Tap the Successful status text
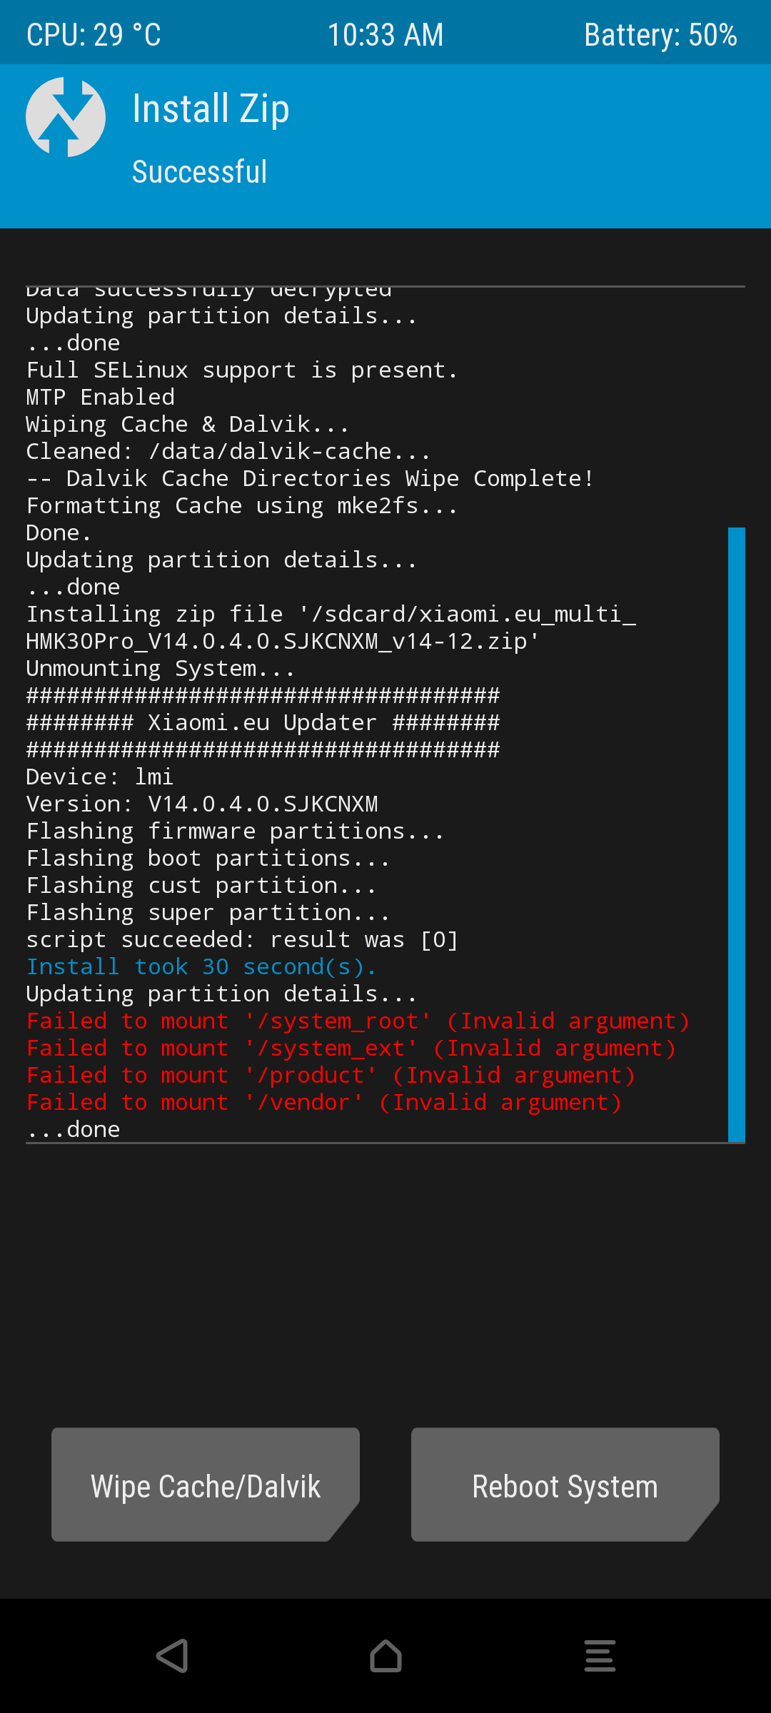 (x=200, y=172)
